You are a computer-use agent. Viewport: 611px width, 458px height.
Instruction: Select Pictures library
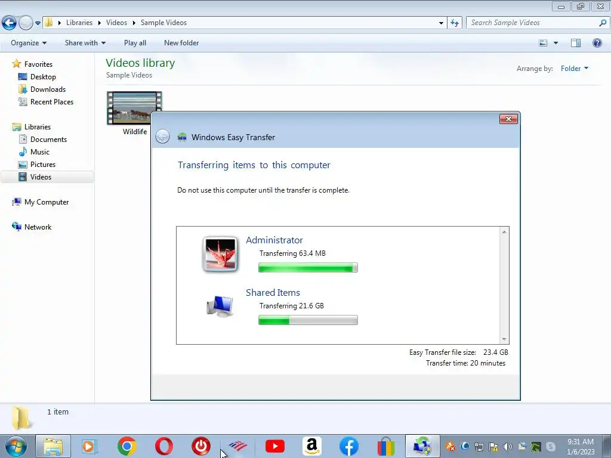pyautogui.click(x=37, y=165)
